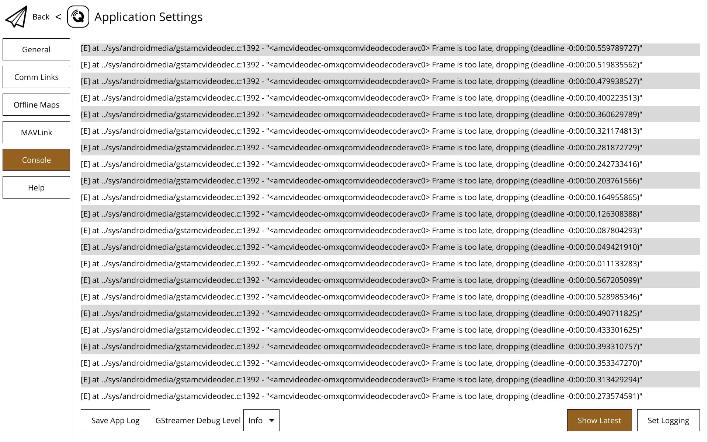This screenshot has height=442, width=708.
Task: Click the paper plane fly view icon
Action: 16,17
